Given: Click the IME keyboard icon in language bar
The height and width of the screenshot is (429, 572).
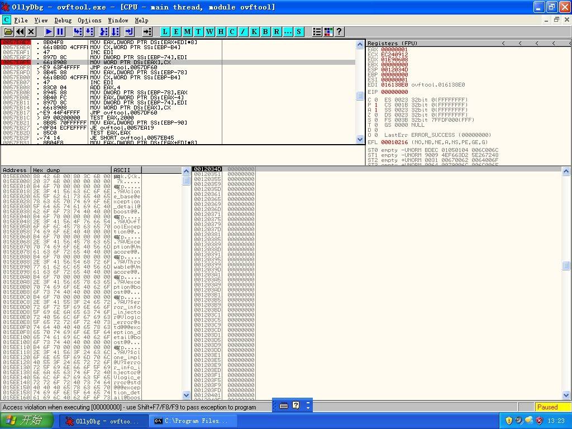Looking at the screenshot, I should tap(284, 406).
